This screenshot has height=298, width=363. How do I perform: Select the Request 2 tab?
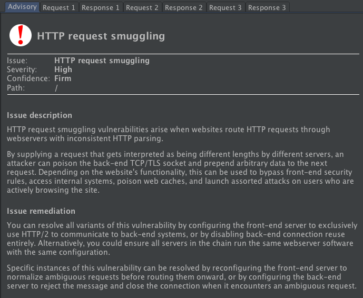pos(142,7)
